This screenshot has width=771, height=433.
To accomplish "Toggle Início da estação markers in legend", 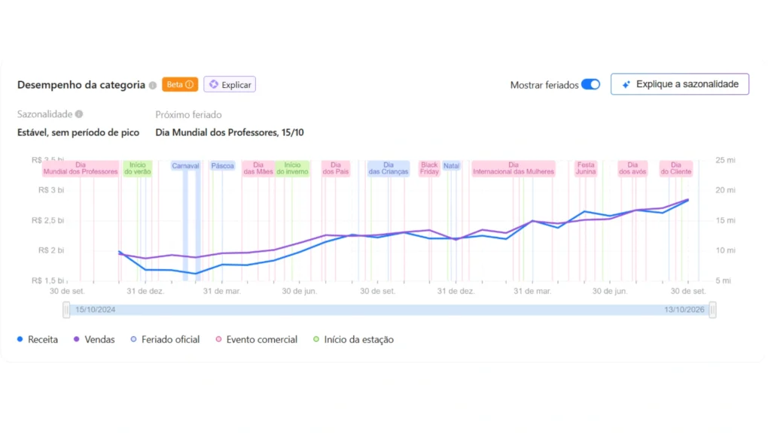I will tap(354, 339).
